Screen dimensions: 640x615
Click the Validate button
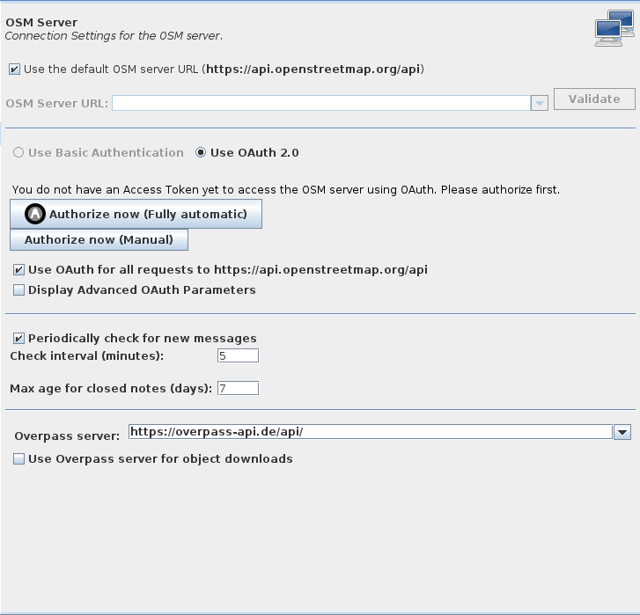click(x=594, y=99)
